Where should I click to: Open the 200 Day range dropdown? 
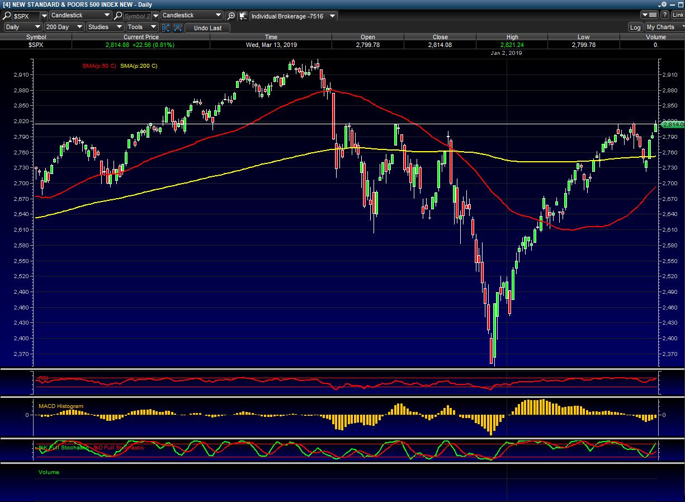[64, 27]
